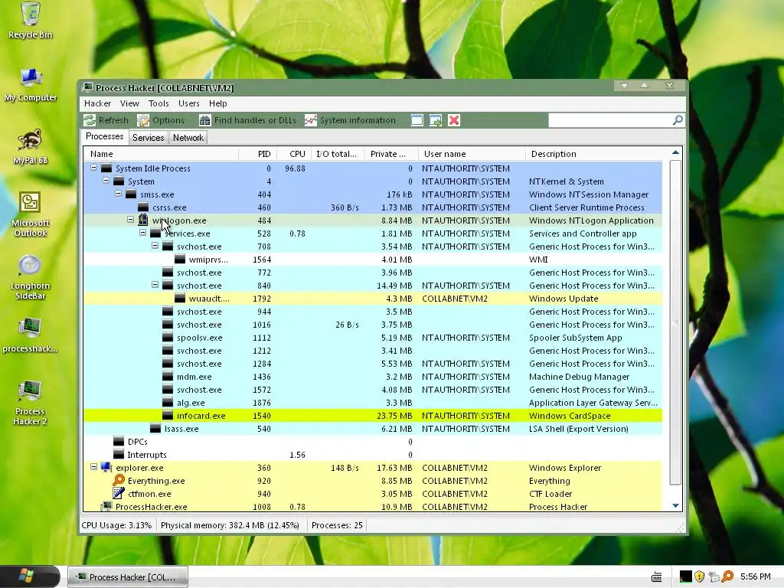Open the View menu
The width and height of the screenshot is (784, 588).
point(129,103)
